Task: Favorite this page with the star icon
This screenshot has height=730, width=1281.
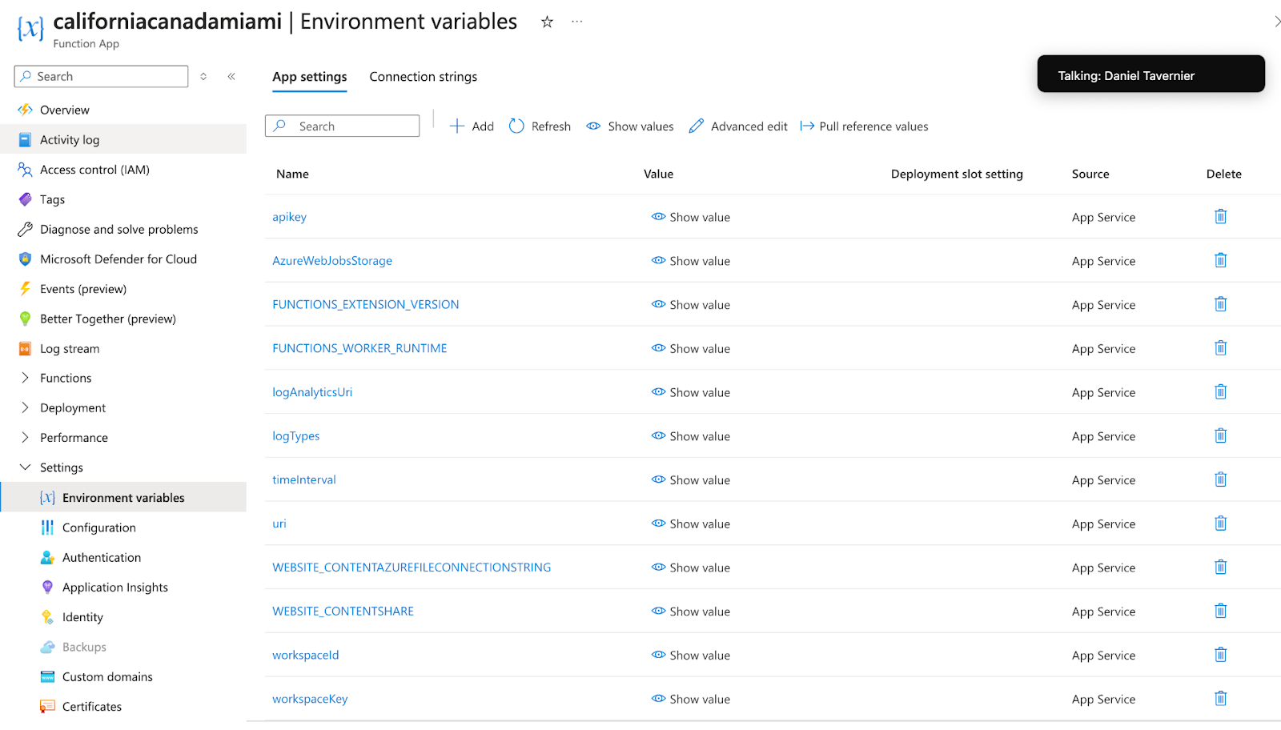Action: (547, 22)
